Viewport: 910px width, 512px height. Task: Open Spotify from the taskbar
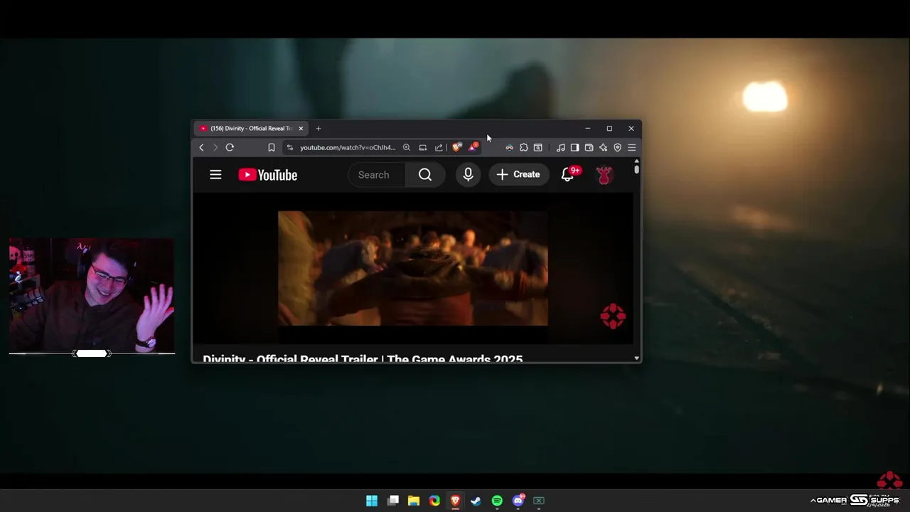(497, 501)
